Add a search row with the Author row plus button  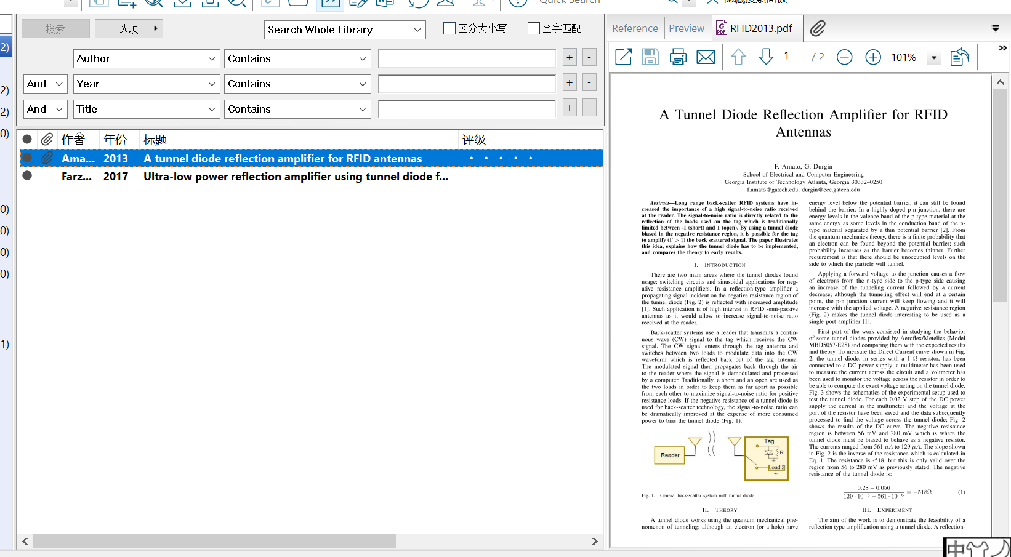coord(570,58)
